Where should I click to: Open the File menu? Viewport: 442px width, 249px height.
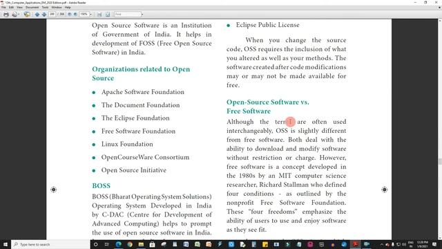[3, 8]
